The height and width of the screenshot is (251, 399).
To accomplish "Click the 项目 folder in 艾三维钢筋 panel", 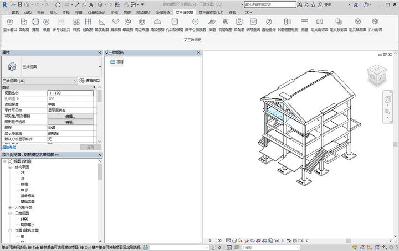I will (117, 62).
